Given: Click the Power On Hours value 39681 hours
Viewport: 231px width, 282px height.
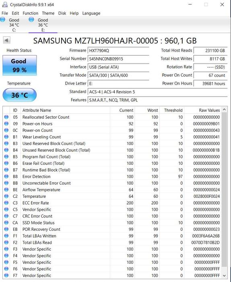Looking at the screenshot, I should tap(210, 83).
